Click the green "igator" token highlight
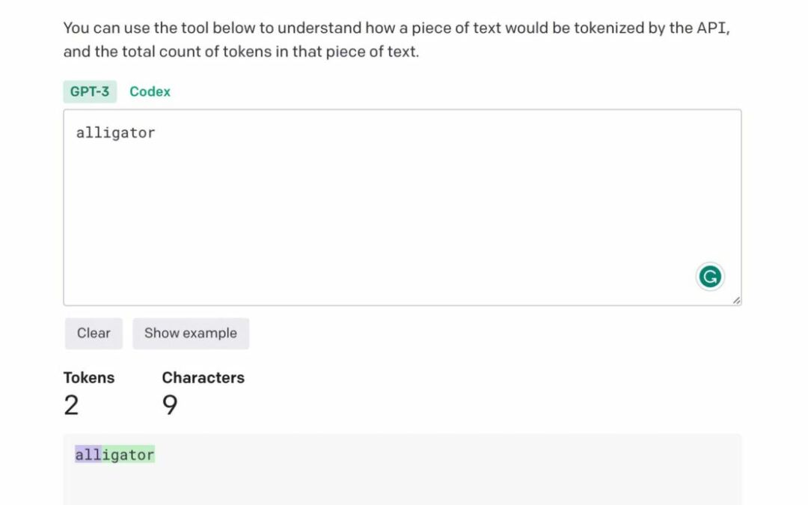Screen dimensions: 808x505 128,455
